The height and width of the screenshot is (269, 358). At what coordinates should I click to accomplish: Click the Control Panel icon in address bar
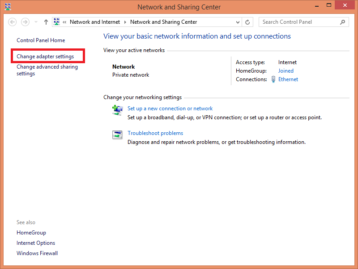tap(57, 22)
